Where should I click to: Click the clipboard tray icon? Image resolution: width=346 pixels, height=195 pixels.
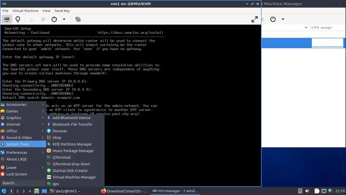coord(317,191)
